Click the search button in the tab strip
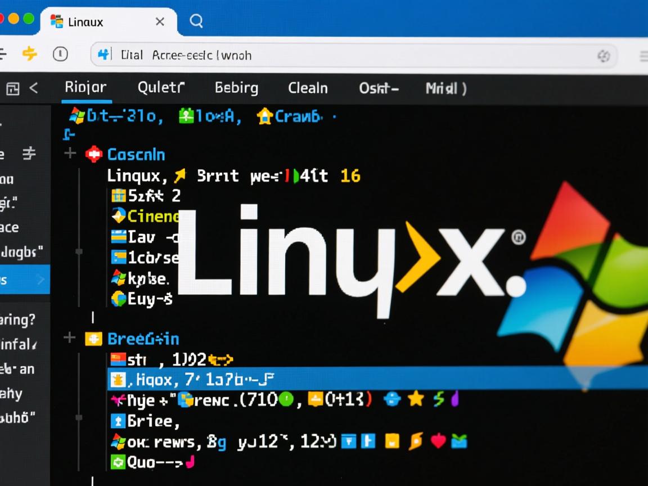Screen dimensions: 648x486 click(195, 21)
